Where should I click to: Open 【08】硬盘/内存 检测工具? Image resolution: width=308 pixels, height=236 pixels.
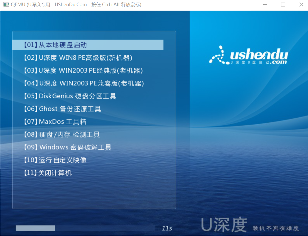62,135
